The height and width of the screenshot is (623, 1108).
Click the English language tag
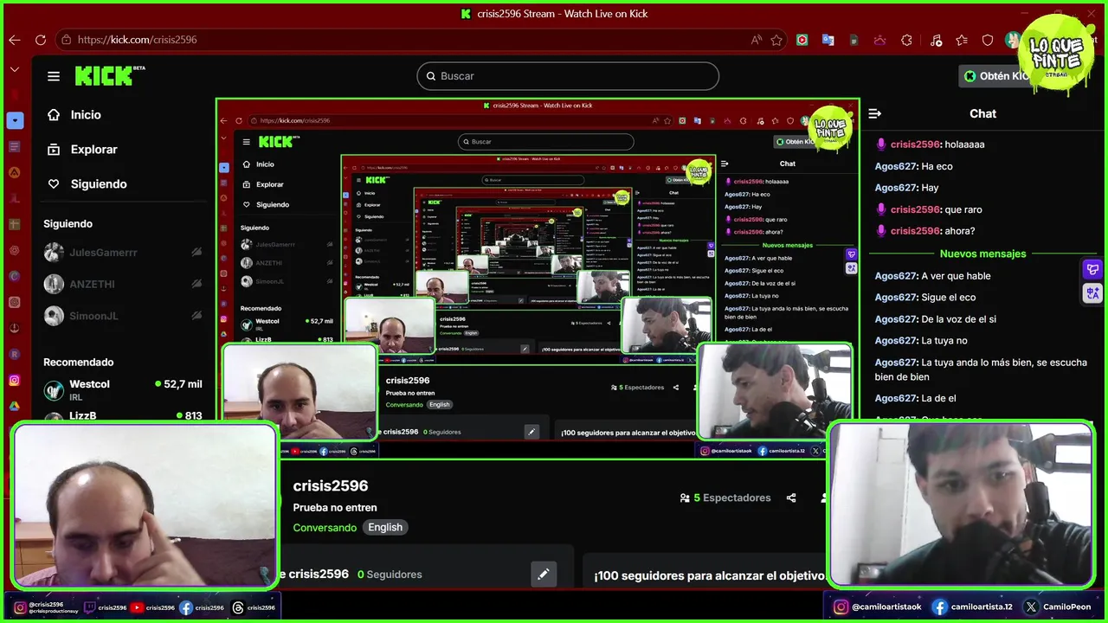tap(385, 527)
